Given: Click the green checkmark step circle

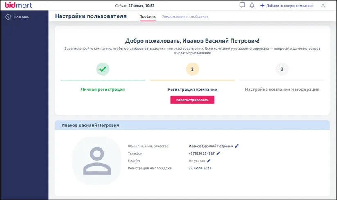Looking at the screenshot, I should (103, 69).
